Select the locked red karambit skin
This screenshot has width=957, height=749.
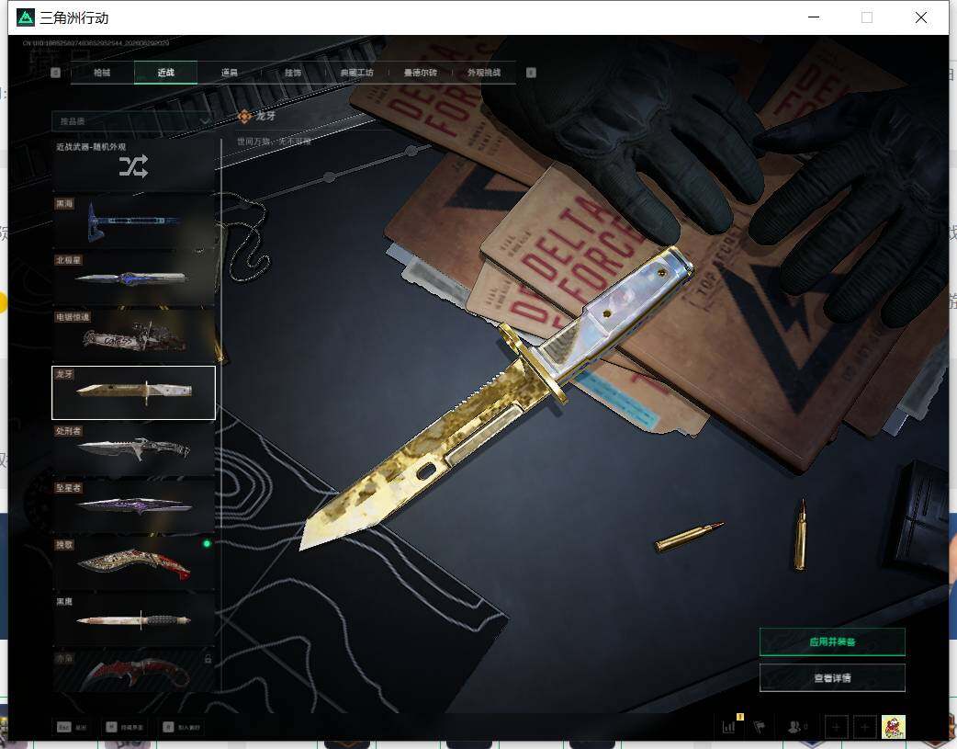[x=134, y=671]
